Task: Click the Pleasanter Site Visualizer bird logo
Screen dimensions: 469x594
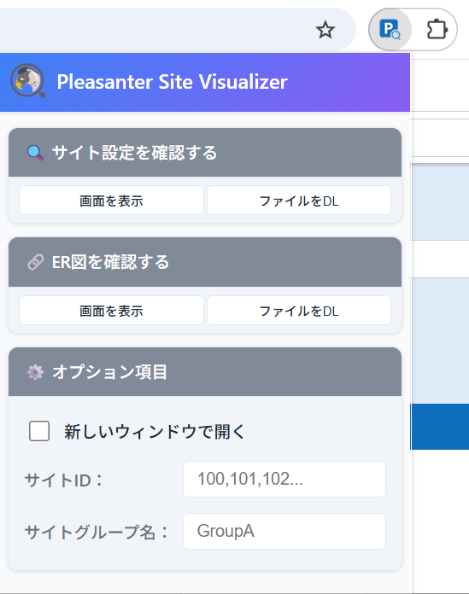Action: coord(27,81)
